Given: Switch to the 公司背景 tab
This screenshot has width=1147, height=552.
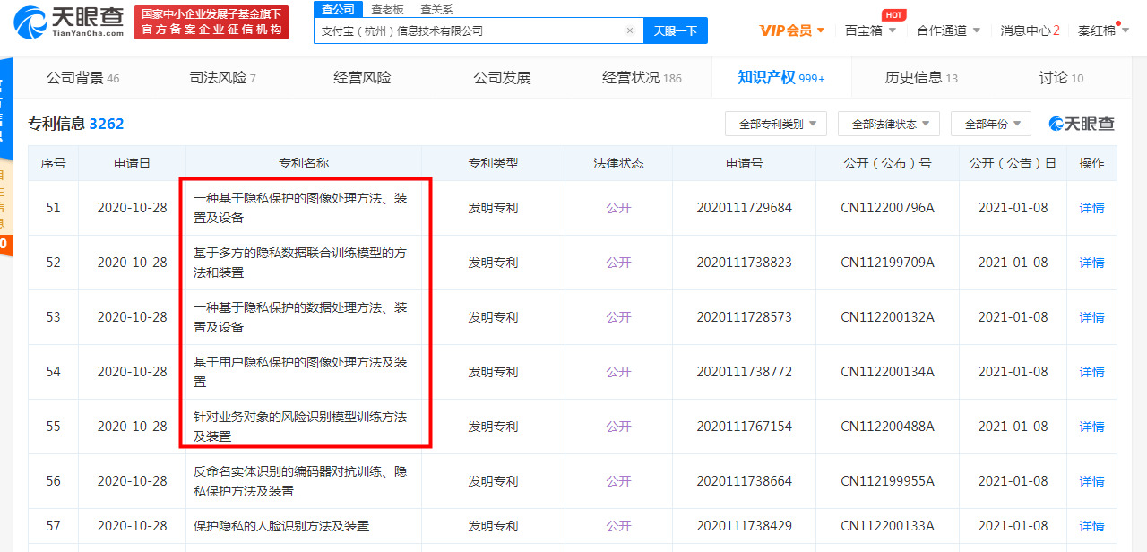Looking at the screenshot, I should point(82,78).
